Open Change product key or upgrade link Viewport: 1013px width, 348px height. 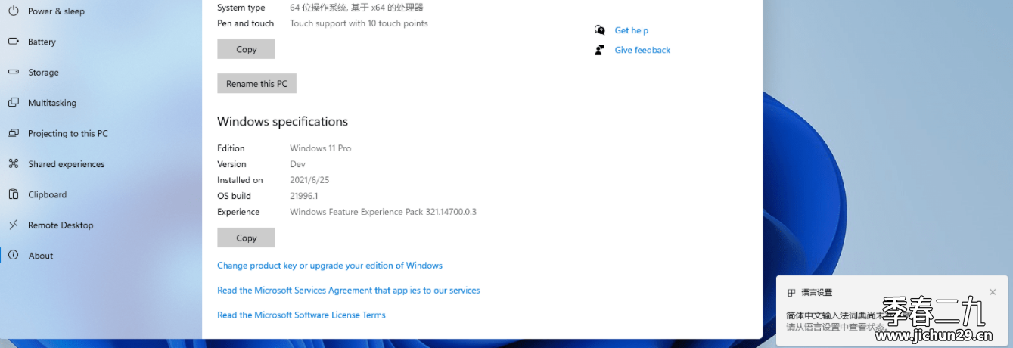click(330, 266)
